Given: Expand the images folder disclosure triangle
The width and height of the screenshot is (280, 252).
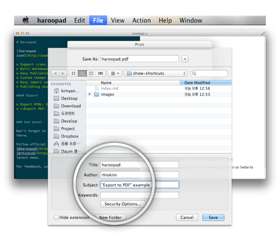Looking at the screenshot, I should [90, 94].
